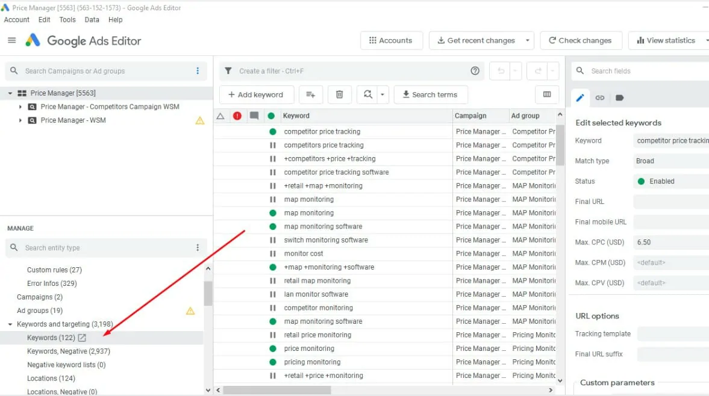Toggle status of competitor price tracking keyword
This screenshot has width=709, height=396.
(x=273, y=132)
